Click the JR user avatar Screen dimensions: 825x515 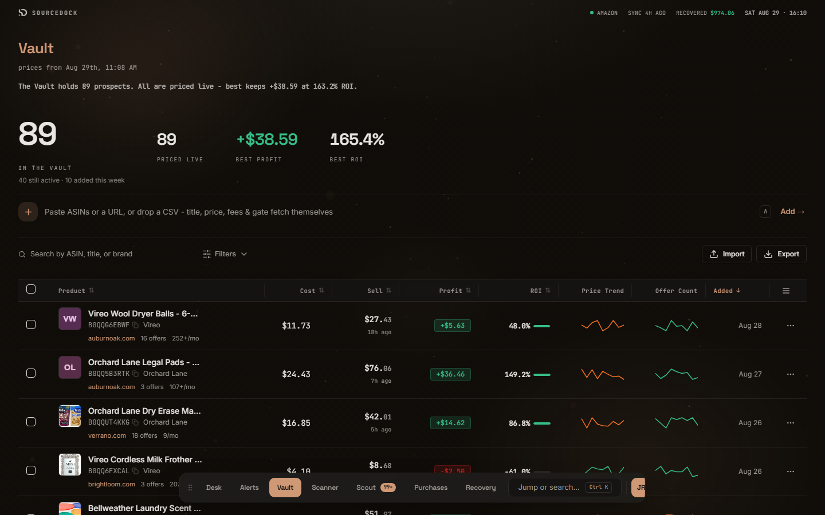[x=638, y=488]
